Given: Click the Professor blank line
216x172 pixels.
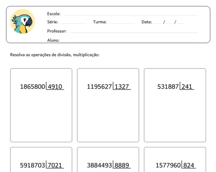Looking at the screenshot, I should click(133, 32).
